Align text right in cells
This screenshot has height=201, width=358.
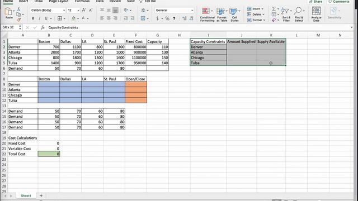(115, 18)
